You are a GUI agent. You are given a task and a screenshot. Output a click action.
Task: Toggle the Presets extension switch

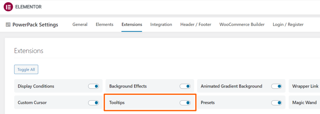tap(277, 102)
